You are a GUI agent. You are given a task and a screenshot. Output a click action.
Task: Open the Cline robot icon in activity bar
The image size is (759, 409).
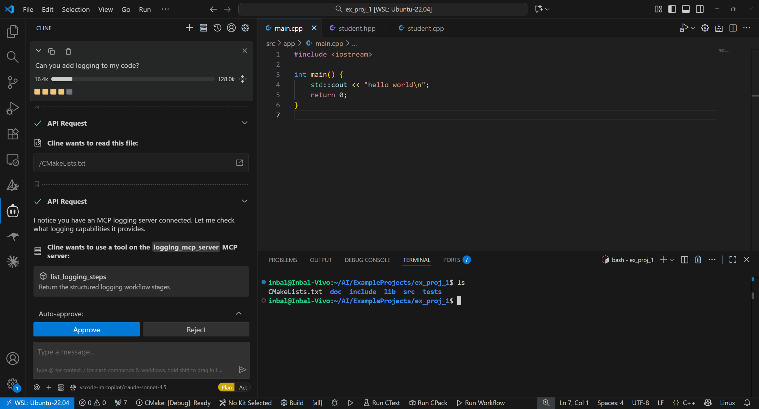pyautogui.click(x=12, y=211)
